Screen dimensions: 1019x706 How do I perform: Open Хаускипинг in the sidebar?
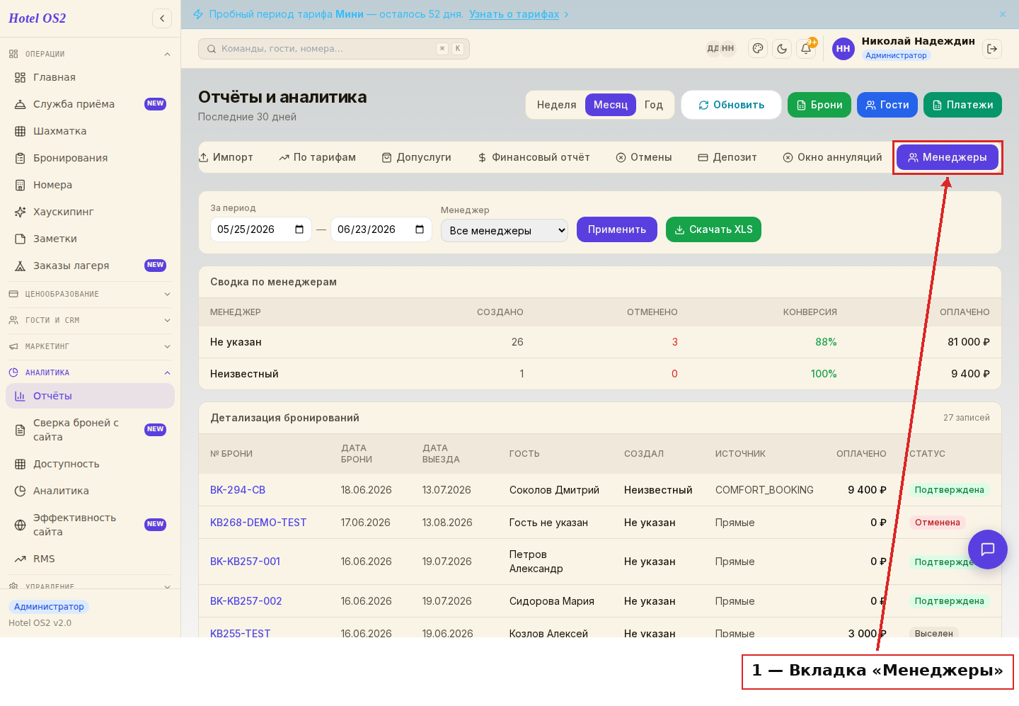[x=90, y=212]
